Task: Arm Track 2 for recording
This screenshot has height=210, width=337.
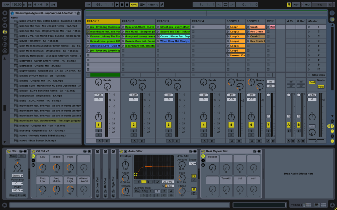Action: (133, 135)
